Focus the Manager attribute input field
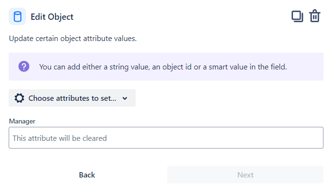This screenshot has height=191, width=336. 166,137
